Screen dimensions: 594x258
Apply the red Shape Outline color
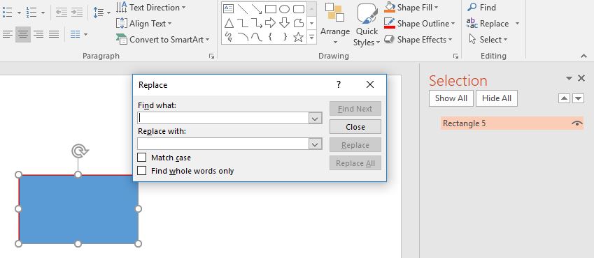(x=390, y=24)
